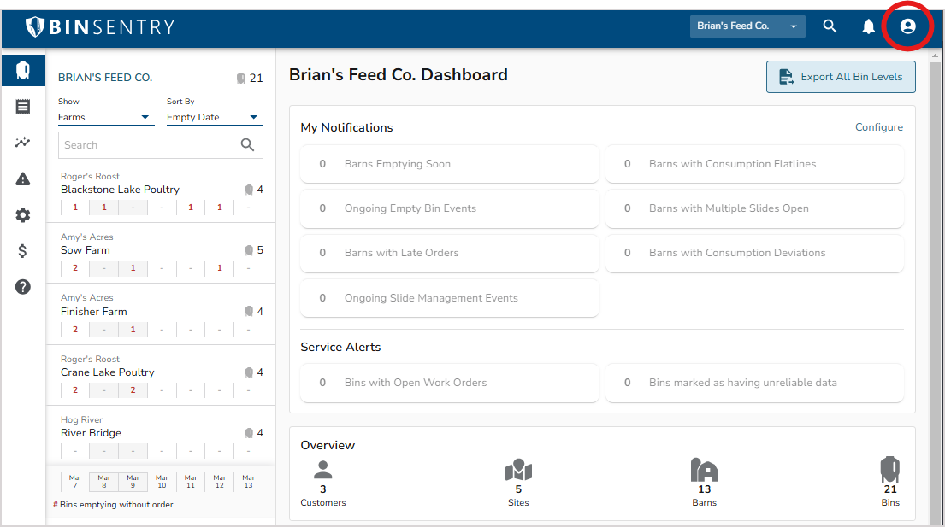945x527 pixels.
Task: Click the Bins icon in Overview
Action: [x=889, y=469]
